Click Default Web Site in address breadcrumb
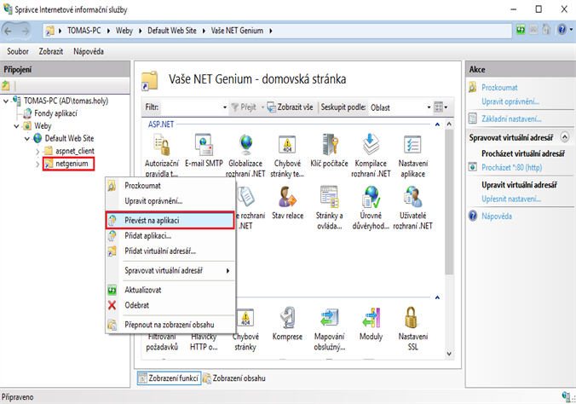This screenshot has height=404, width=576. point(172,31)
